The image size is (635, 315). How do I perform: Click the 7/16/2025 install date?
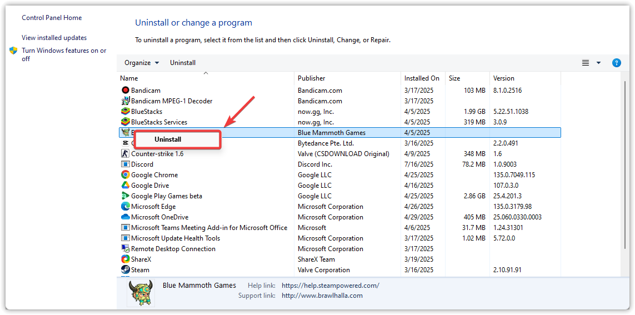[x=419, y=164]
